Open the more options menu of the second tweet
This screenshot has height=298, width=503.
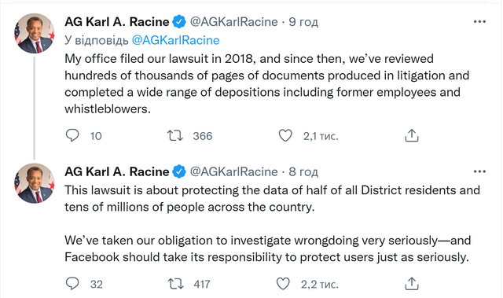click(479, 171)
